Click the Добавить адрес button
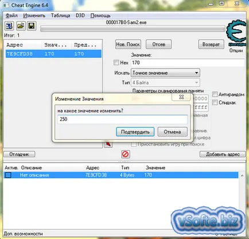Image resolution: width=249 pixels, height=239 pixels. [223, 154]
